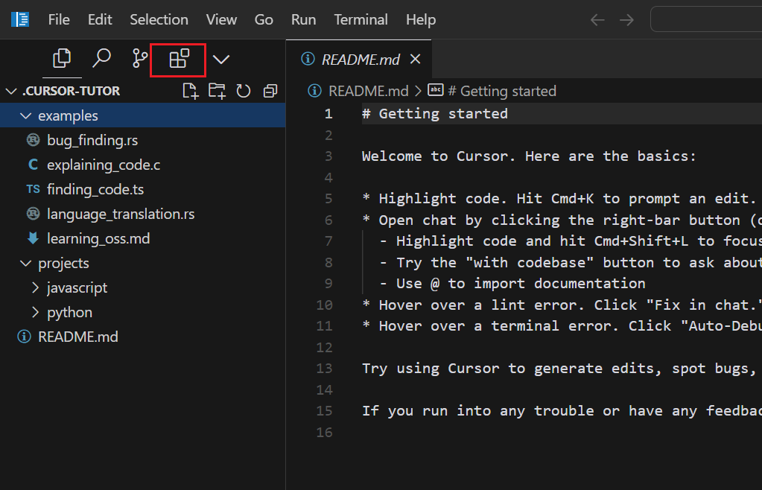This screenshot has height=490, width=762.
Task: Click the 'Welcome to Cursor' line
Action: [529, 156]
